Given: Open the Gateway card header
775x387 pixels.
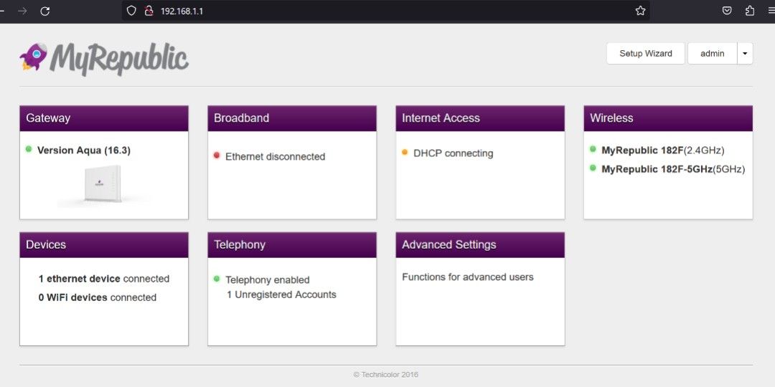Looking at the screenshot, I should pyautogui.click(x=104, y=118).
